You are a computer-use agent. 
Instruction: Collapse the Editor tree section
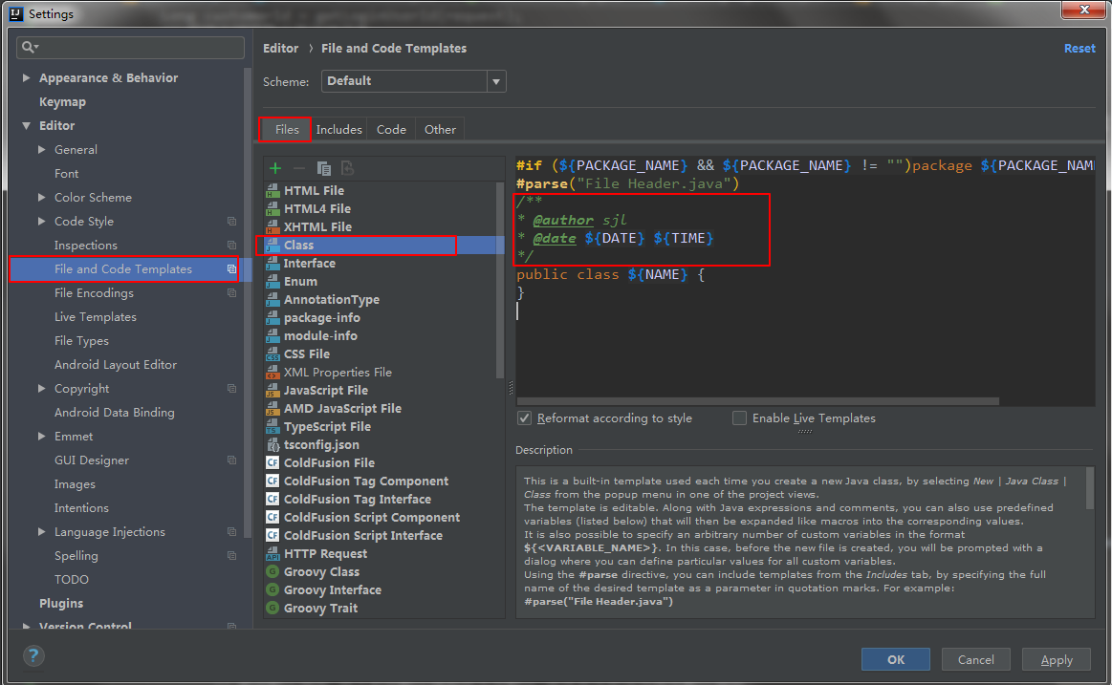27,126
